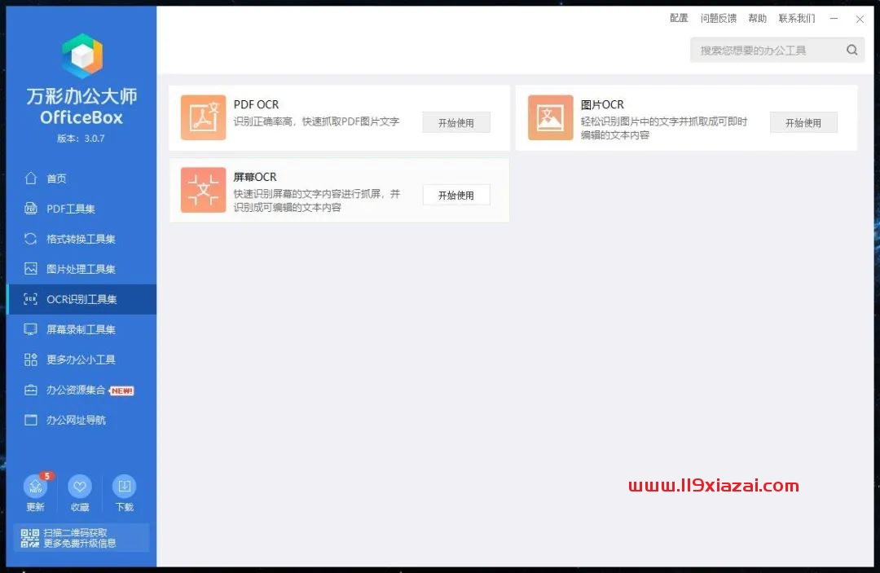Minimize the OfficeBox window
This screenshot has height=573, width=880.
pyautogui.click(x=834, y=19)
